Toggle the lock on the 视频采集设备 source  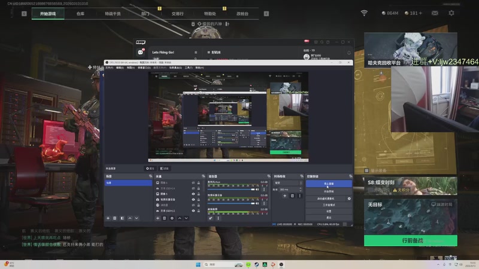click(199, 200)
